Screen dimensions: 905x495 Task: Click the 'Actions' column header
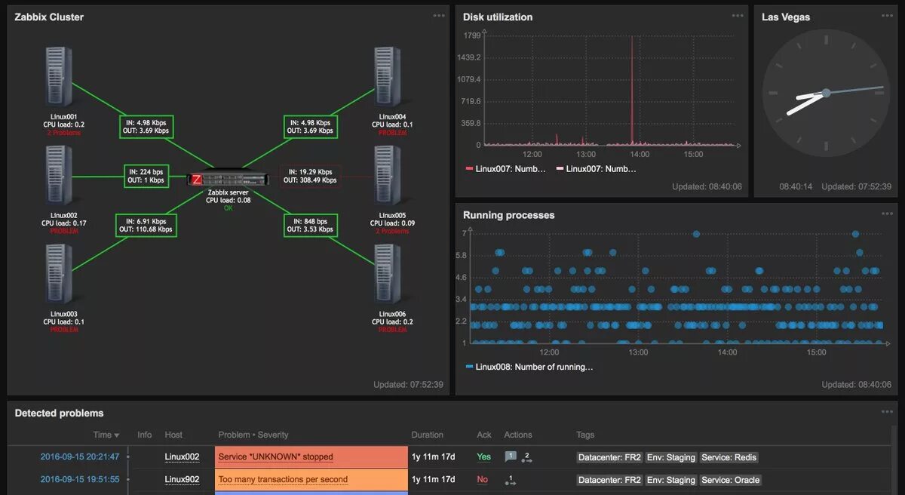518,435
